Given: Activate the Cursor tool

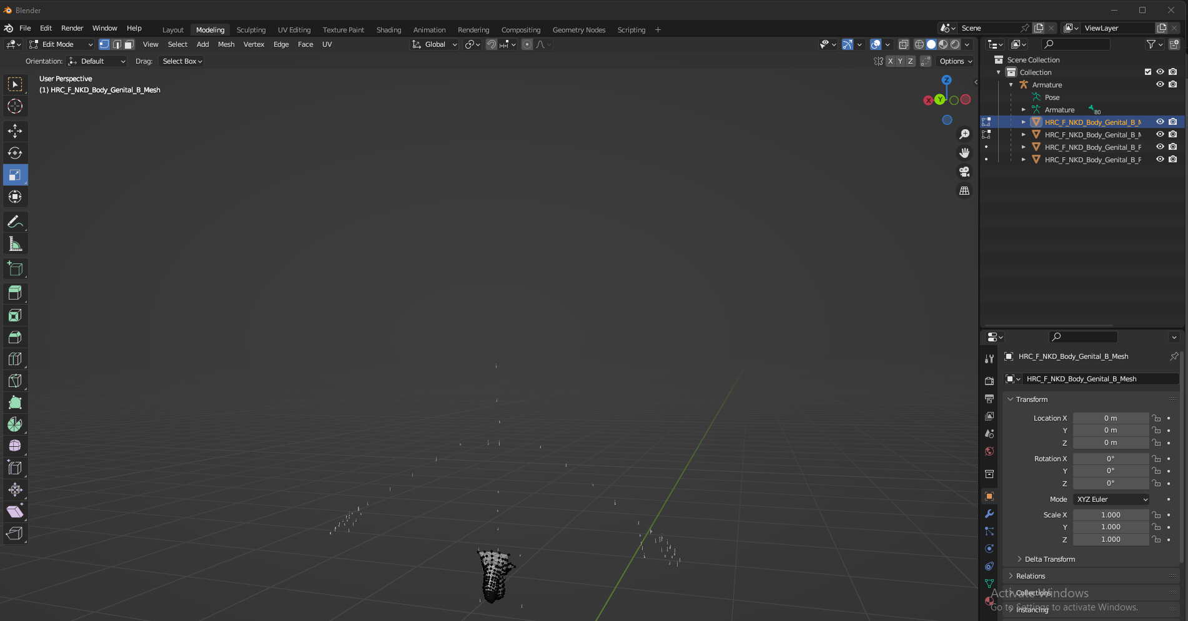Looking at the screenshot, I should [x=15, y=106].
